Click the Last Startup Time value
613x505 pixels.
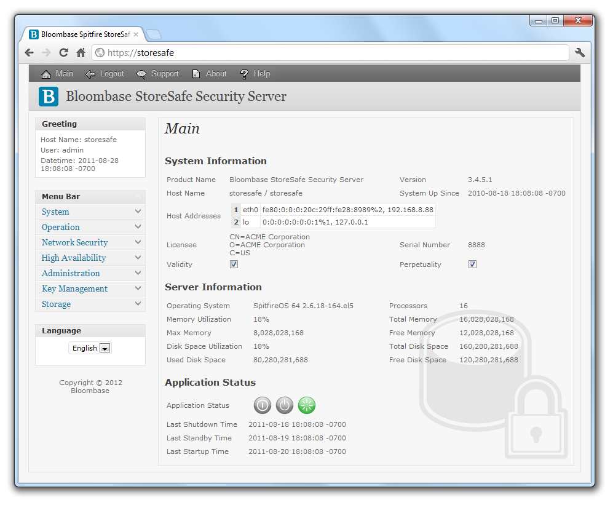(297, 451)
